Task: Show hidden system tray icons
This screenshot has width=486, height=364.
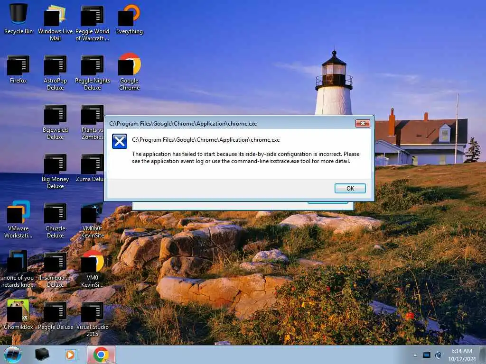Action: (x=415, y=355)
